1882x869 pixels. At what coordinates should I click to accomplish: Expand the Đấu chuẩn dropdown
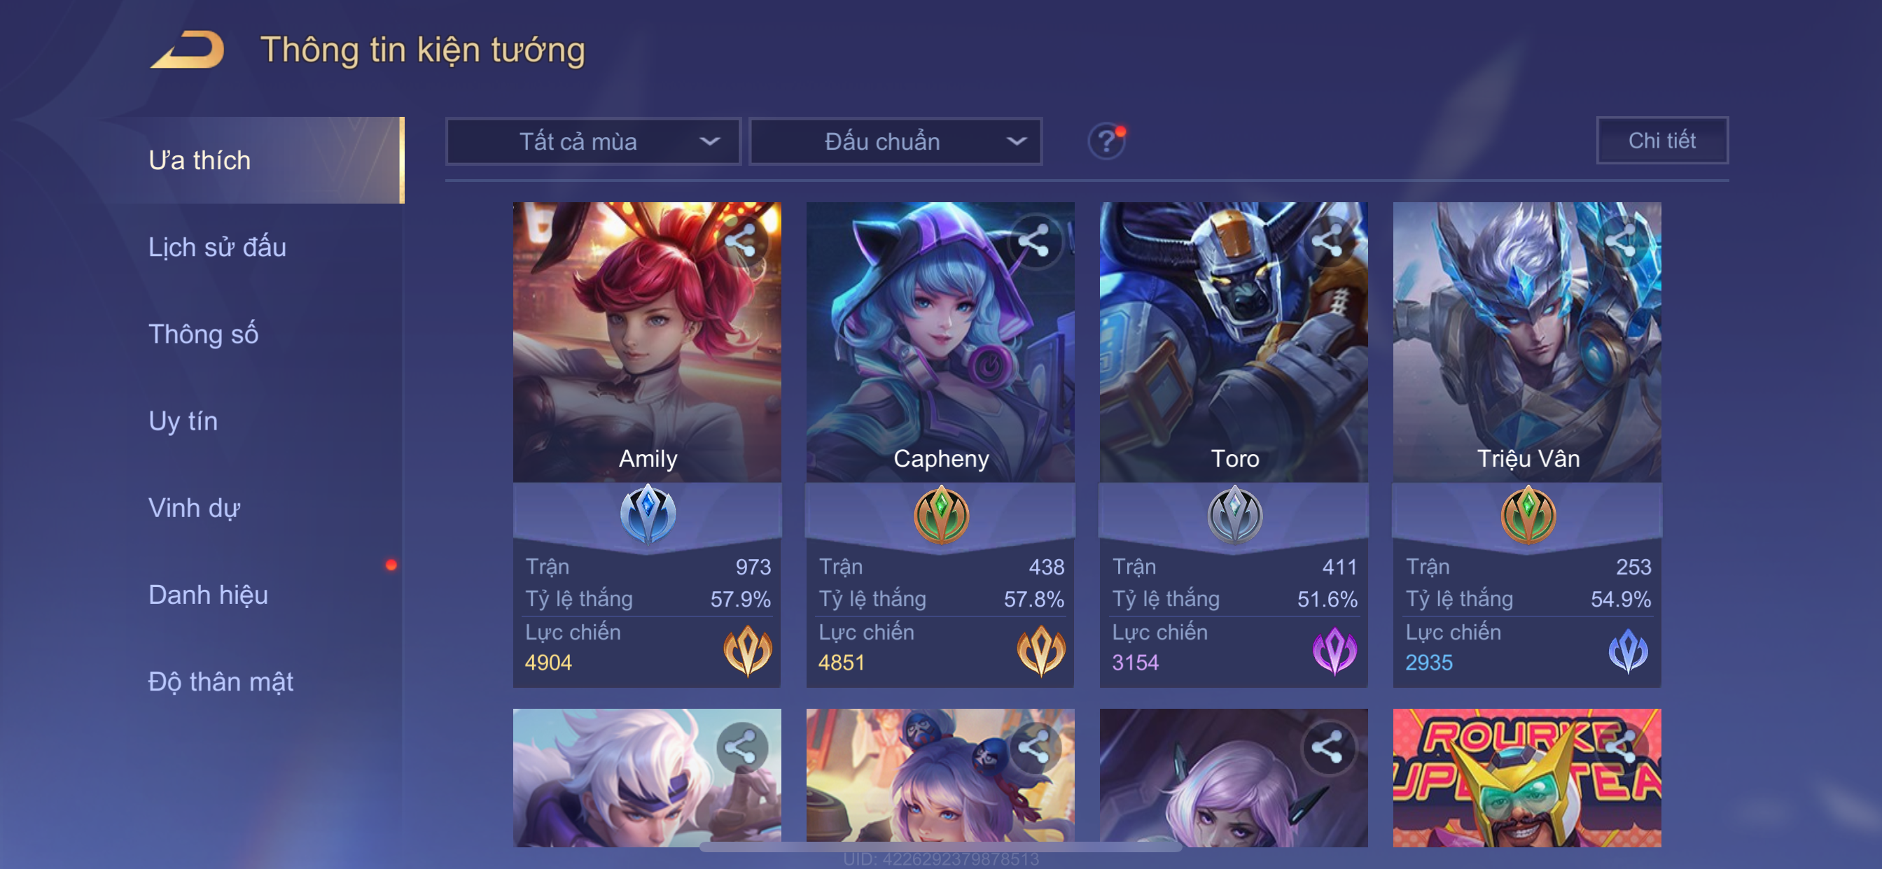click(x=895, y=141)
